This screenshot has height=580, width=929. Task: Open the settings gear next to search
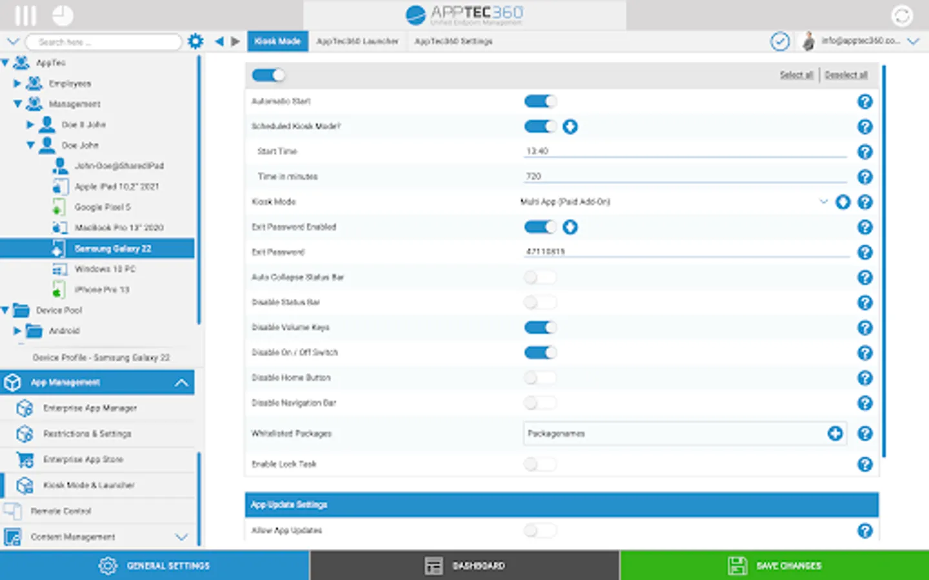(x=195, y=41)
